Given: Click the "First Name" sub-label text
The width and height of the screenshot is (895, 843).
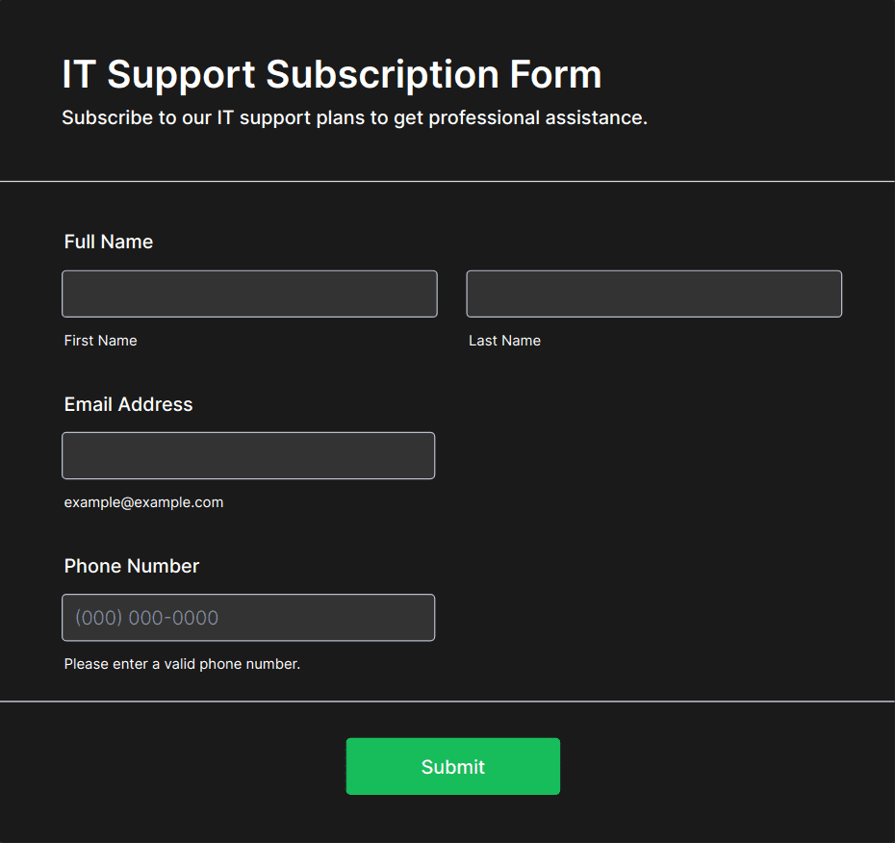Looking at the screenshot, I should [x=100, y=341].
